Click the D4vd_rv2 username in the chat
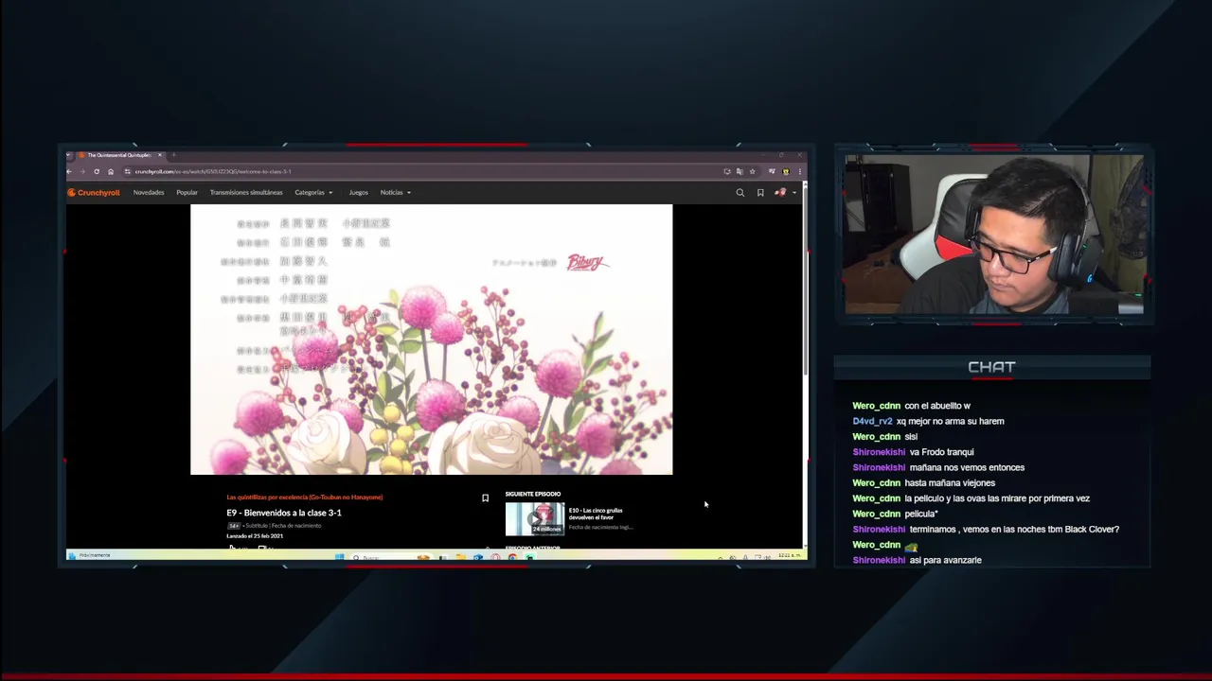This screenshot has width=1212, height=681. click(872, 421)
